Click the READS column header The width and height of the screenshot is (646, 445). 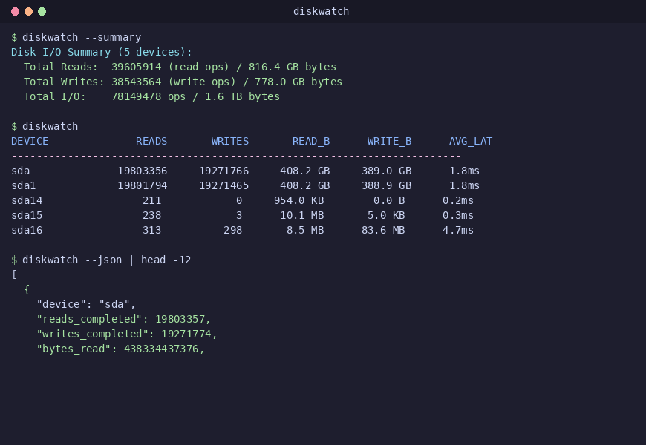(x=151, y=141)
